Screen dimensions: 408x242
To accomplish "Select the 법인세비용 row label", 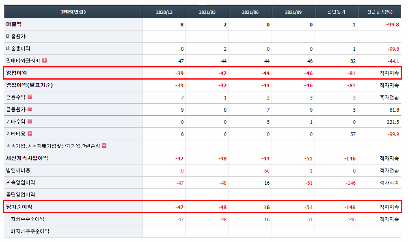I will pyautogui.click(x=18, y=171).
